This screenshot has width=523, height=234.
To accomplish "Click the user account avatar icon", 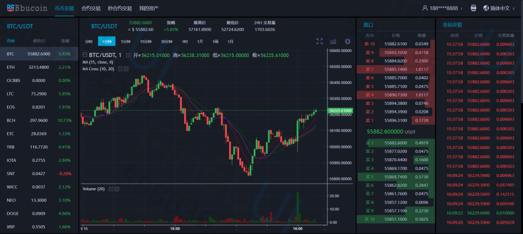I will click(x=425, y=8).
